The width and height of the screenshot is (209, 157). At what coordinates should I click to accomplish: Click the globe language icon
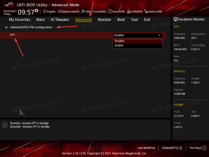click(x=45, y=11)
